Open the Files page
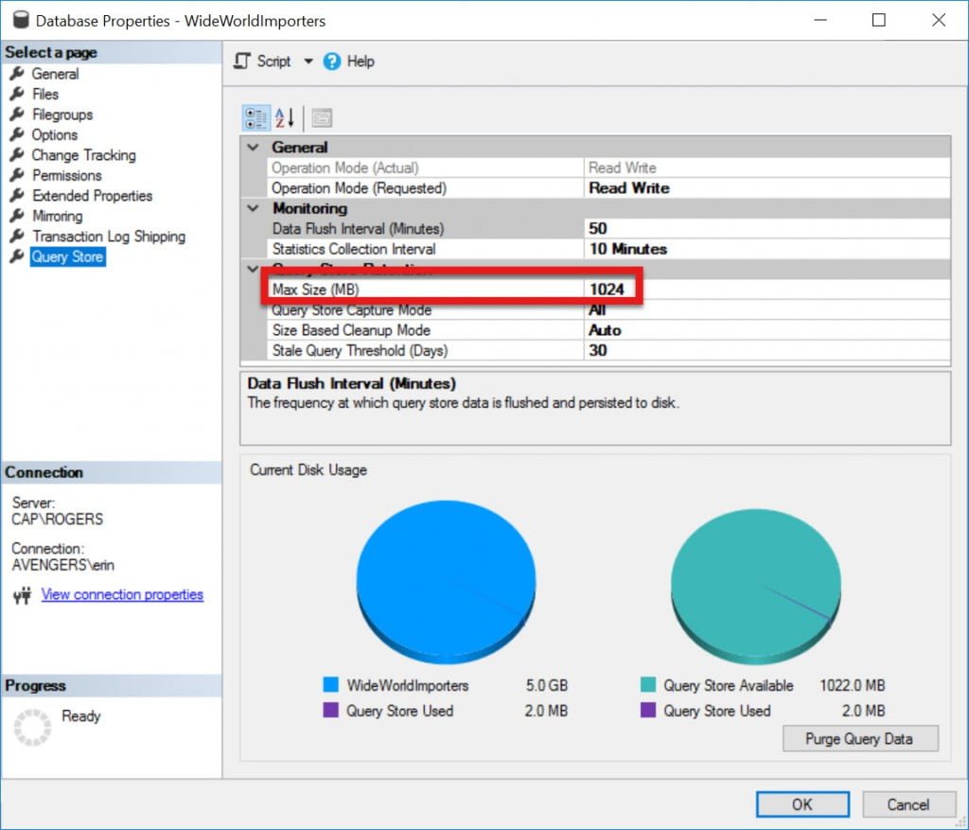Image resolution: width=969 pixels, height=830 pixels. point(45,94)
